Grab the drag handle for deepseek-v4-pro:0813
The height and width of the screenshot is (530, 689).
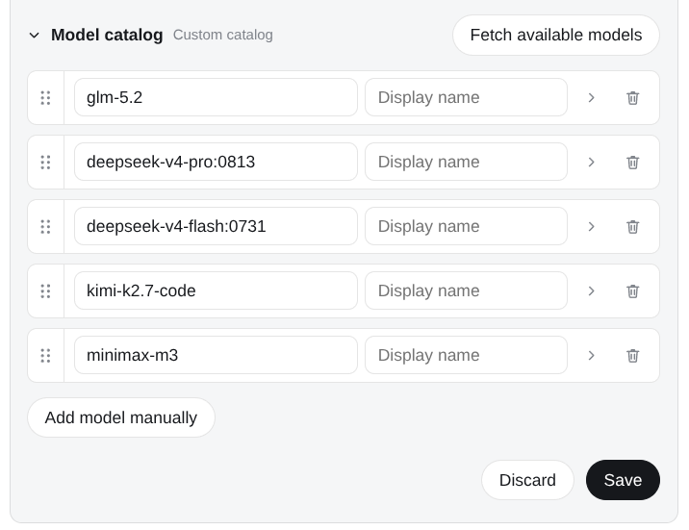tap(45, 162)
